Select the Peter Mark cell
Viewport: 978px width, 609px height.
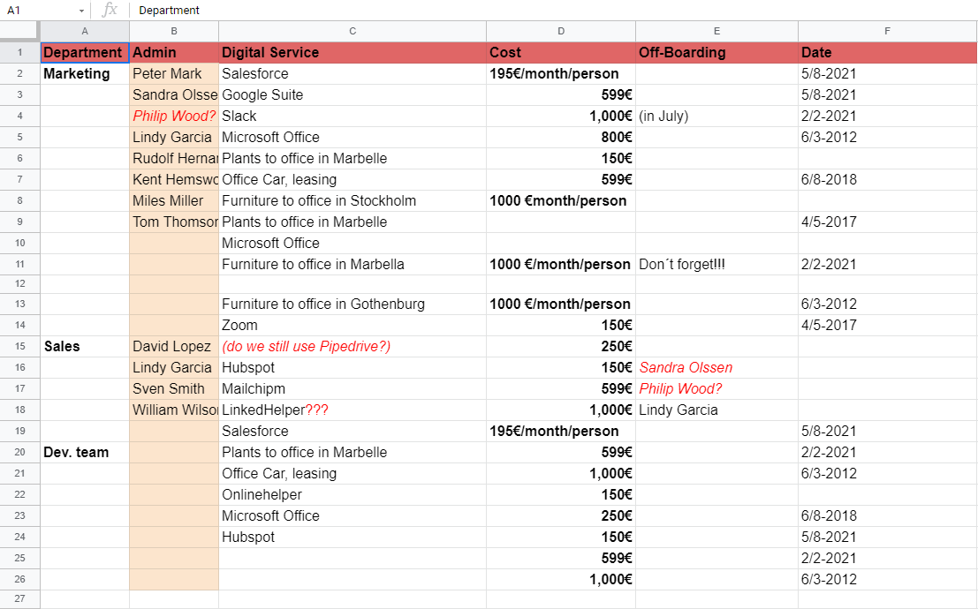(174, 73)
